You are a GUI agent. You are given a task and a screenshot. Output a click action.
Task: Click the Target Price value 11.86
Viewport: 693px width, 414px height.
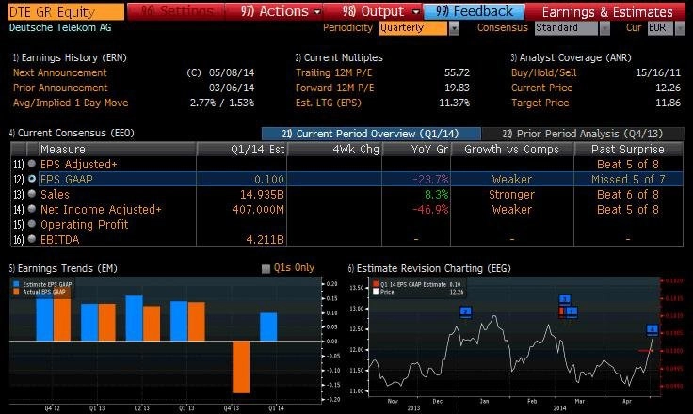668,103
